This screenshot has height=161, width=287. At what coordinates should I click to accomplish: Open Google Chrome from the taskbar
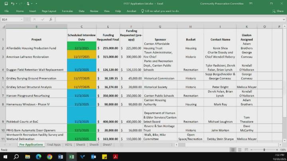[49, 157]
